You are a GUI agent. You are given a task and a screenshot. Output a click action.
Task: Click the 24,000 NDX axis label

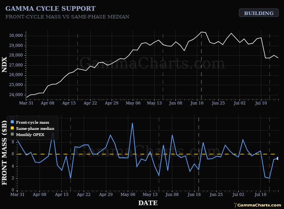(x=16, y=95)
